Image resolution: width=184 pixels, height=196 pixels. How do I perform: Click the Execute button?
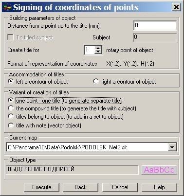tap(42, 187)
